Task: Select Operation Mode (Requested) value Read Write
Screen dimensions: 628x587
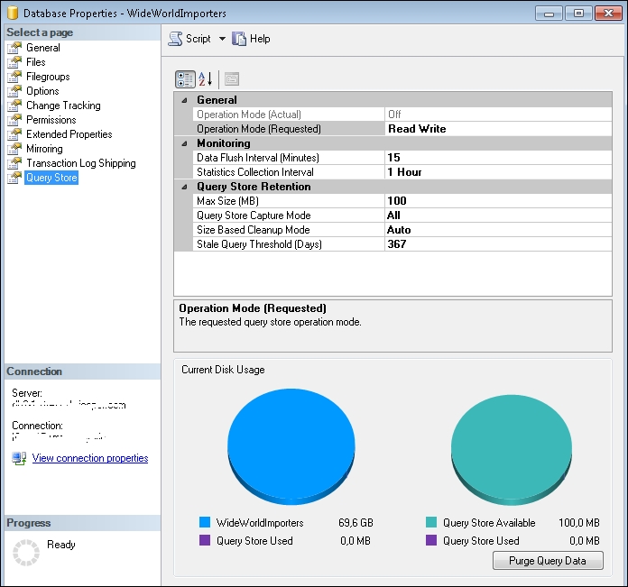Action: pyautogui.click(x=498, y=129)
